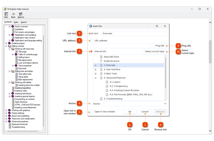Click OK in the Insert link dialog
This screenshot has height=141, width=214.
point(130,112)
